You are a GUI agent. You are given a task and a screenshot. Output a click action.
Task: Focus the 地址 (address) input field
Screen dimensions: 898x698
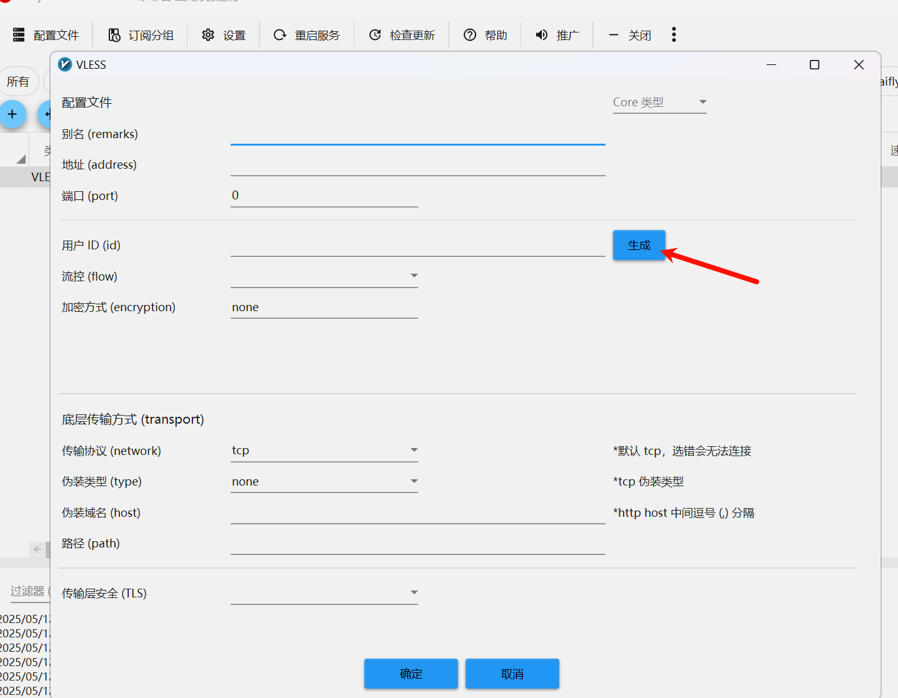pos(417,165)
